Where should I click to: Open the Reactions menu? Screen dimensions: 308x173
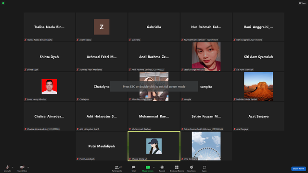pos(192,168)
